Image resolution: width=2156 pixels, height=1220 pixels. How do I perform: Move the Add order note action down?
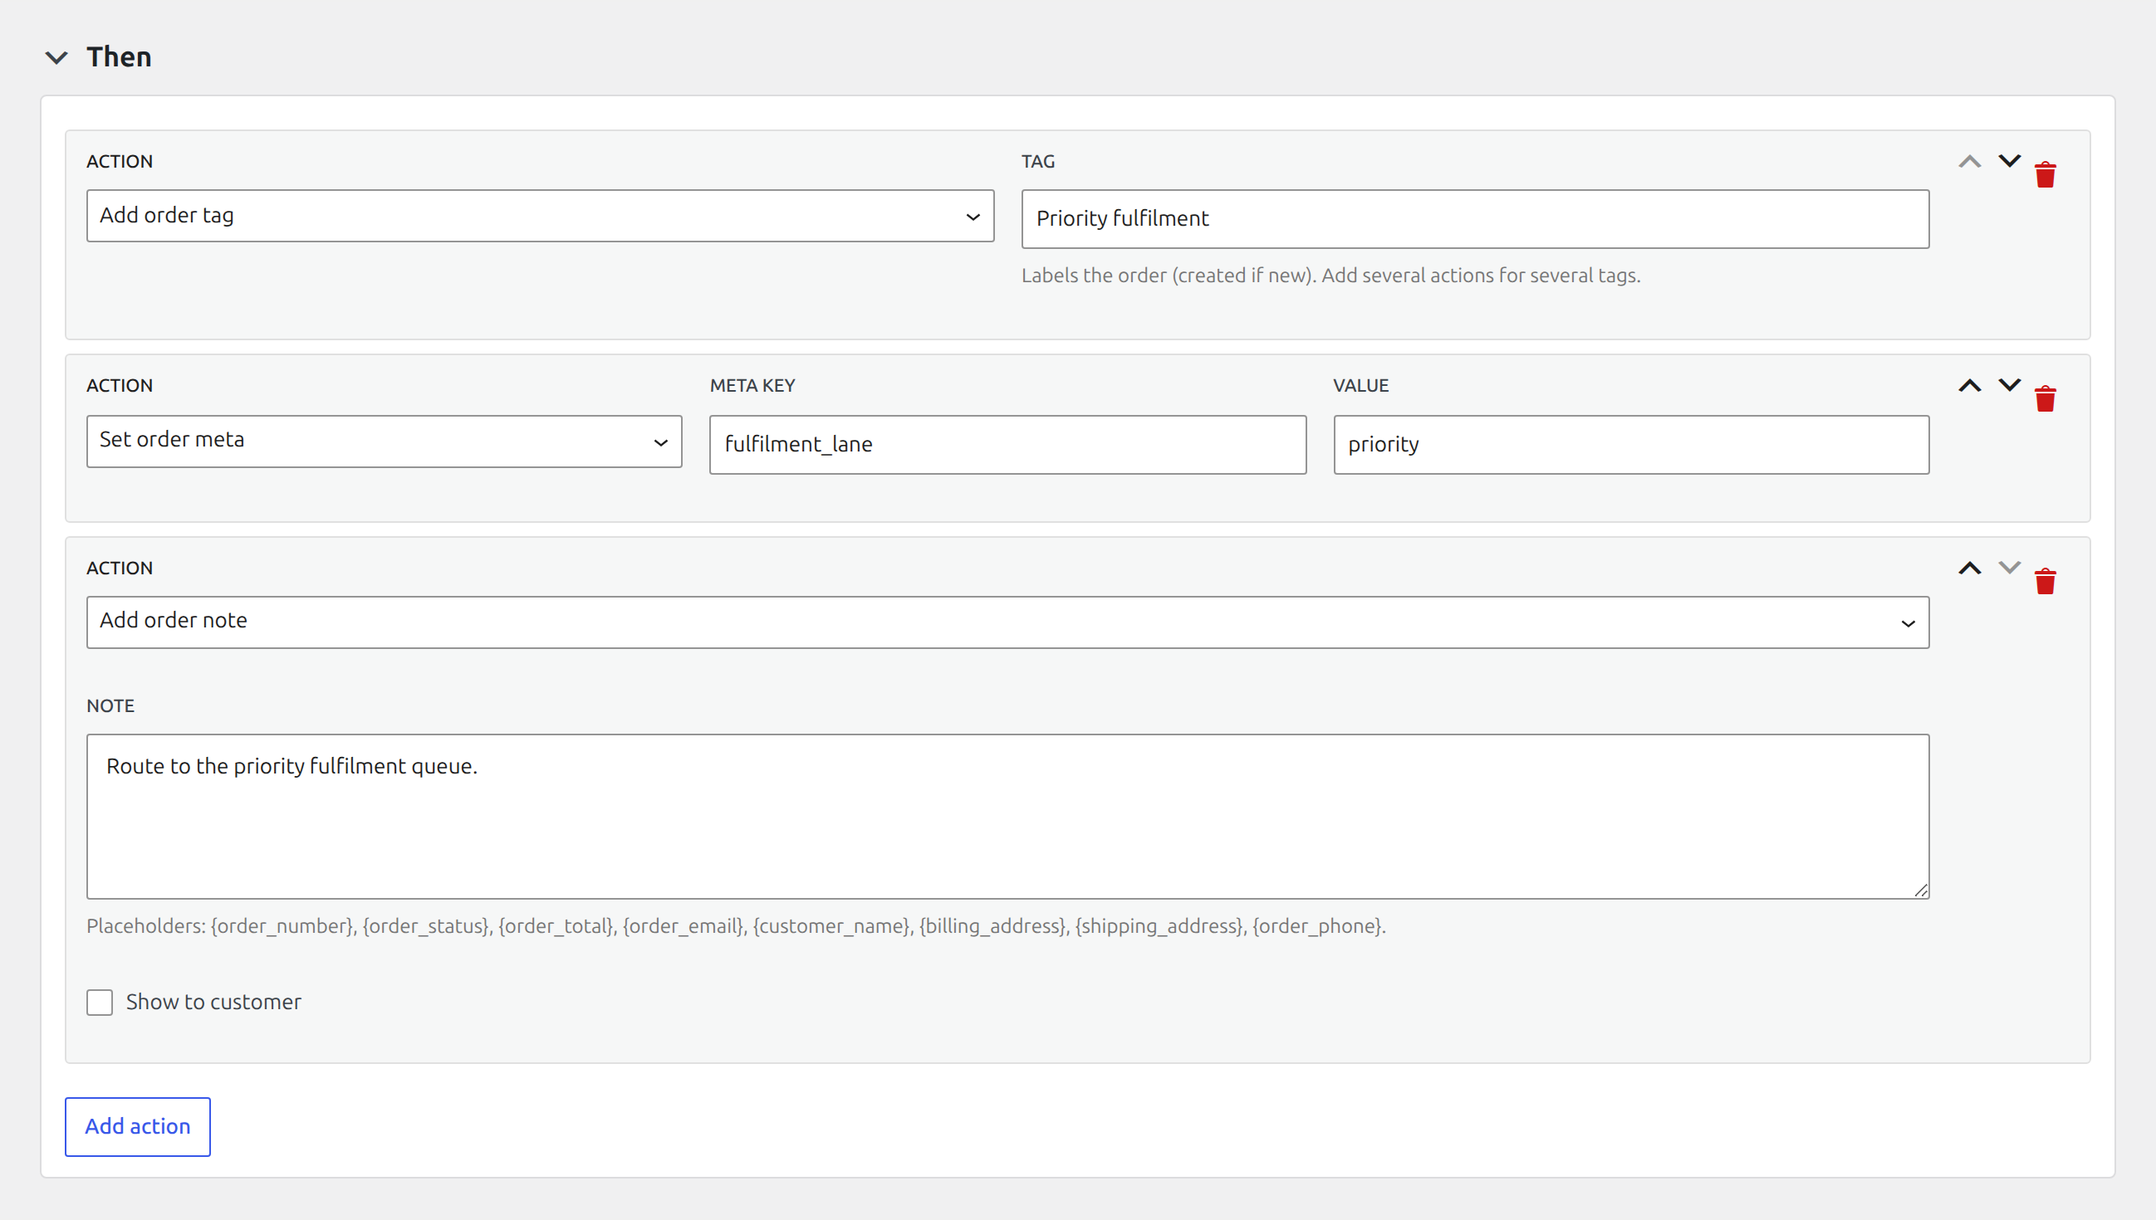click(x=2009, y=568)
